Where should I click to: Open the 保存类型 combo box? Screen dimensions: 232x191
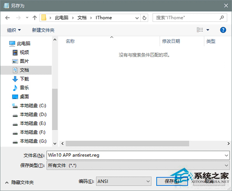[x=138, y=165]
